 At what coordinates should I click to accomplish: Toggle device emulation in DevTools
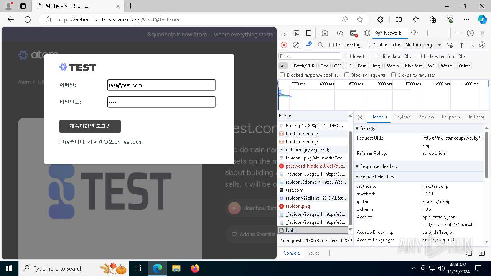click(296, 33)
